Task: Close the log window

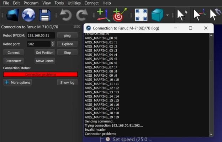Action: tap(206, 28)
